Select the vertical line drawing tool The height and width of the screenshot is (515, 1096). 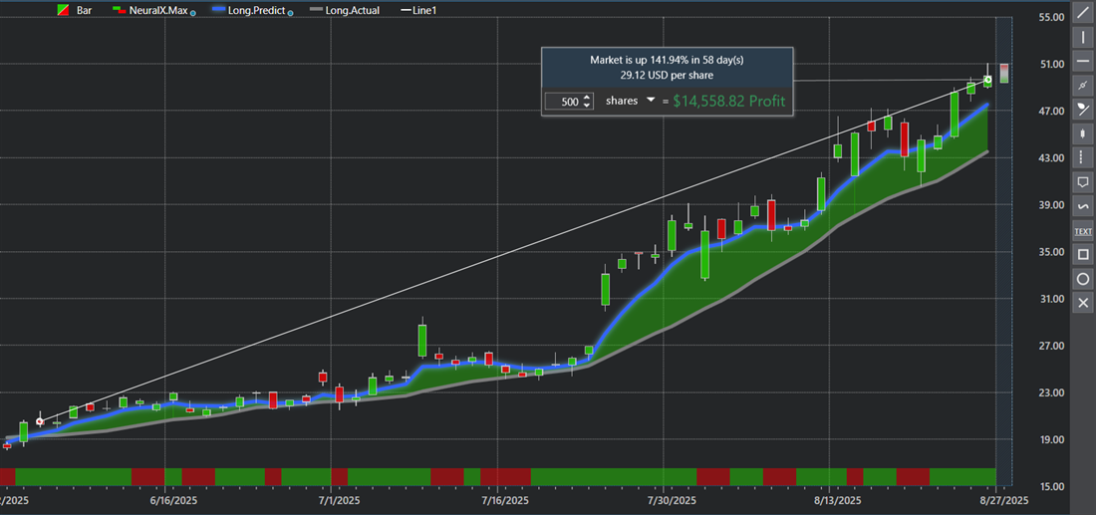tap(1082, 38)
